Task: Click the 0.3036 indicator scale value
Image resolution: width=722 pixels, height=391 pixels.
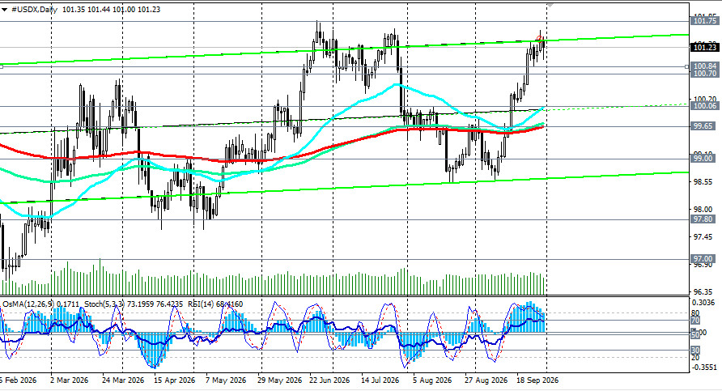Action: click(x=704, y=303)
